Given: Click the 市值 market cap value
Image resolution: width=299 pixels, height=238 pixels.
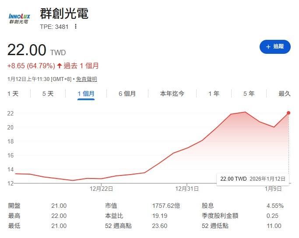Looking at the screenshot, I should pyautogui.click(x=166, y=206).
